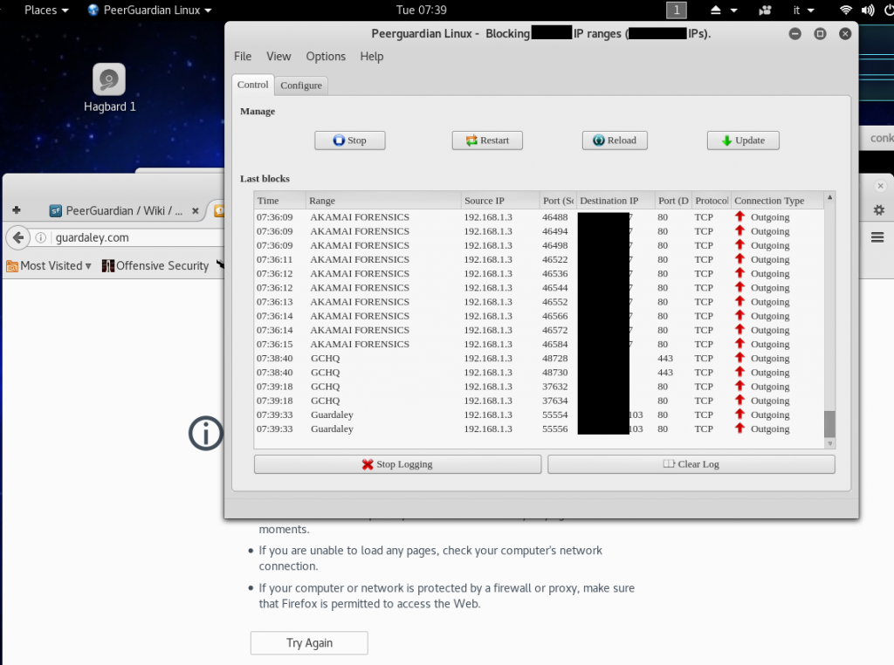Reload the blocklists with the Reload button
This screenshot has height=665, width=894.
click(615, 141)
